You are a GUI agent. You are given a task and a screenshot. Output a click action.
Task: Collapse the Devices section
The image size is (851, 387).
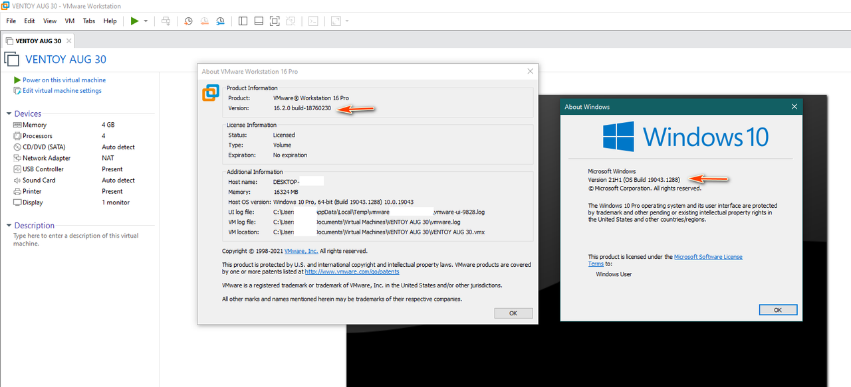point(9,114)
